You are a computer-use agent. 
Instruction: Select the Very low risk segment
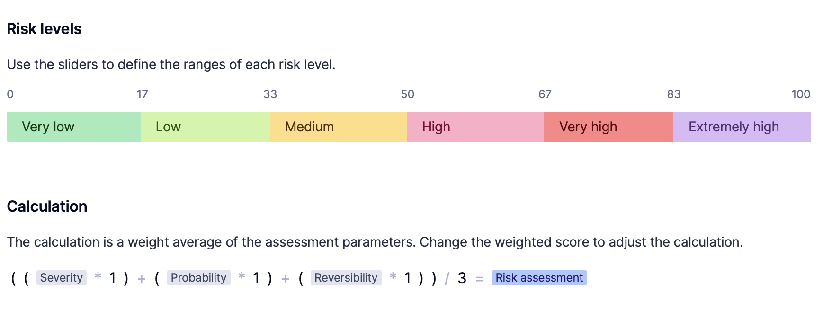pyautogui.click(x=74, y=127)
